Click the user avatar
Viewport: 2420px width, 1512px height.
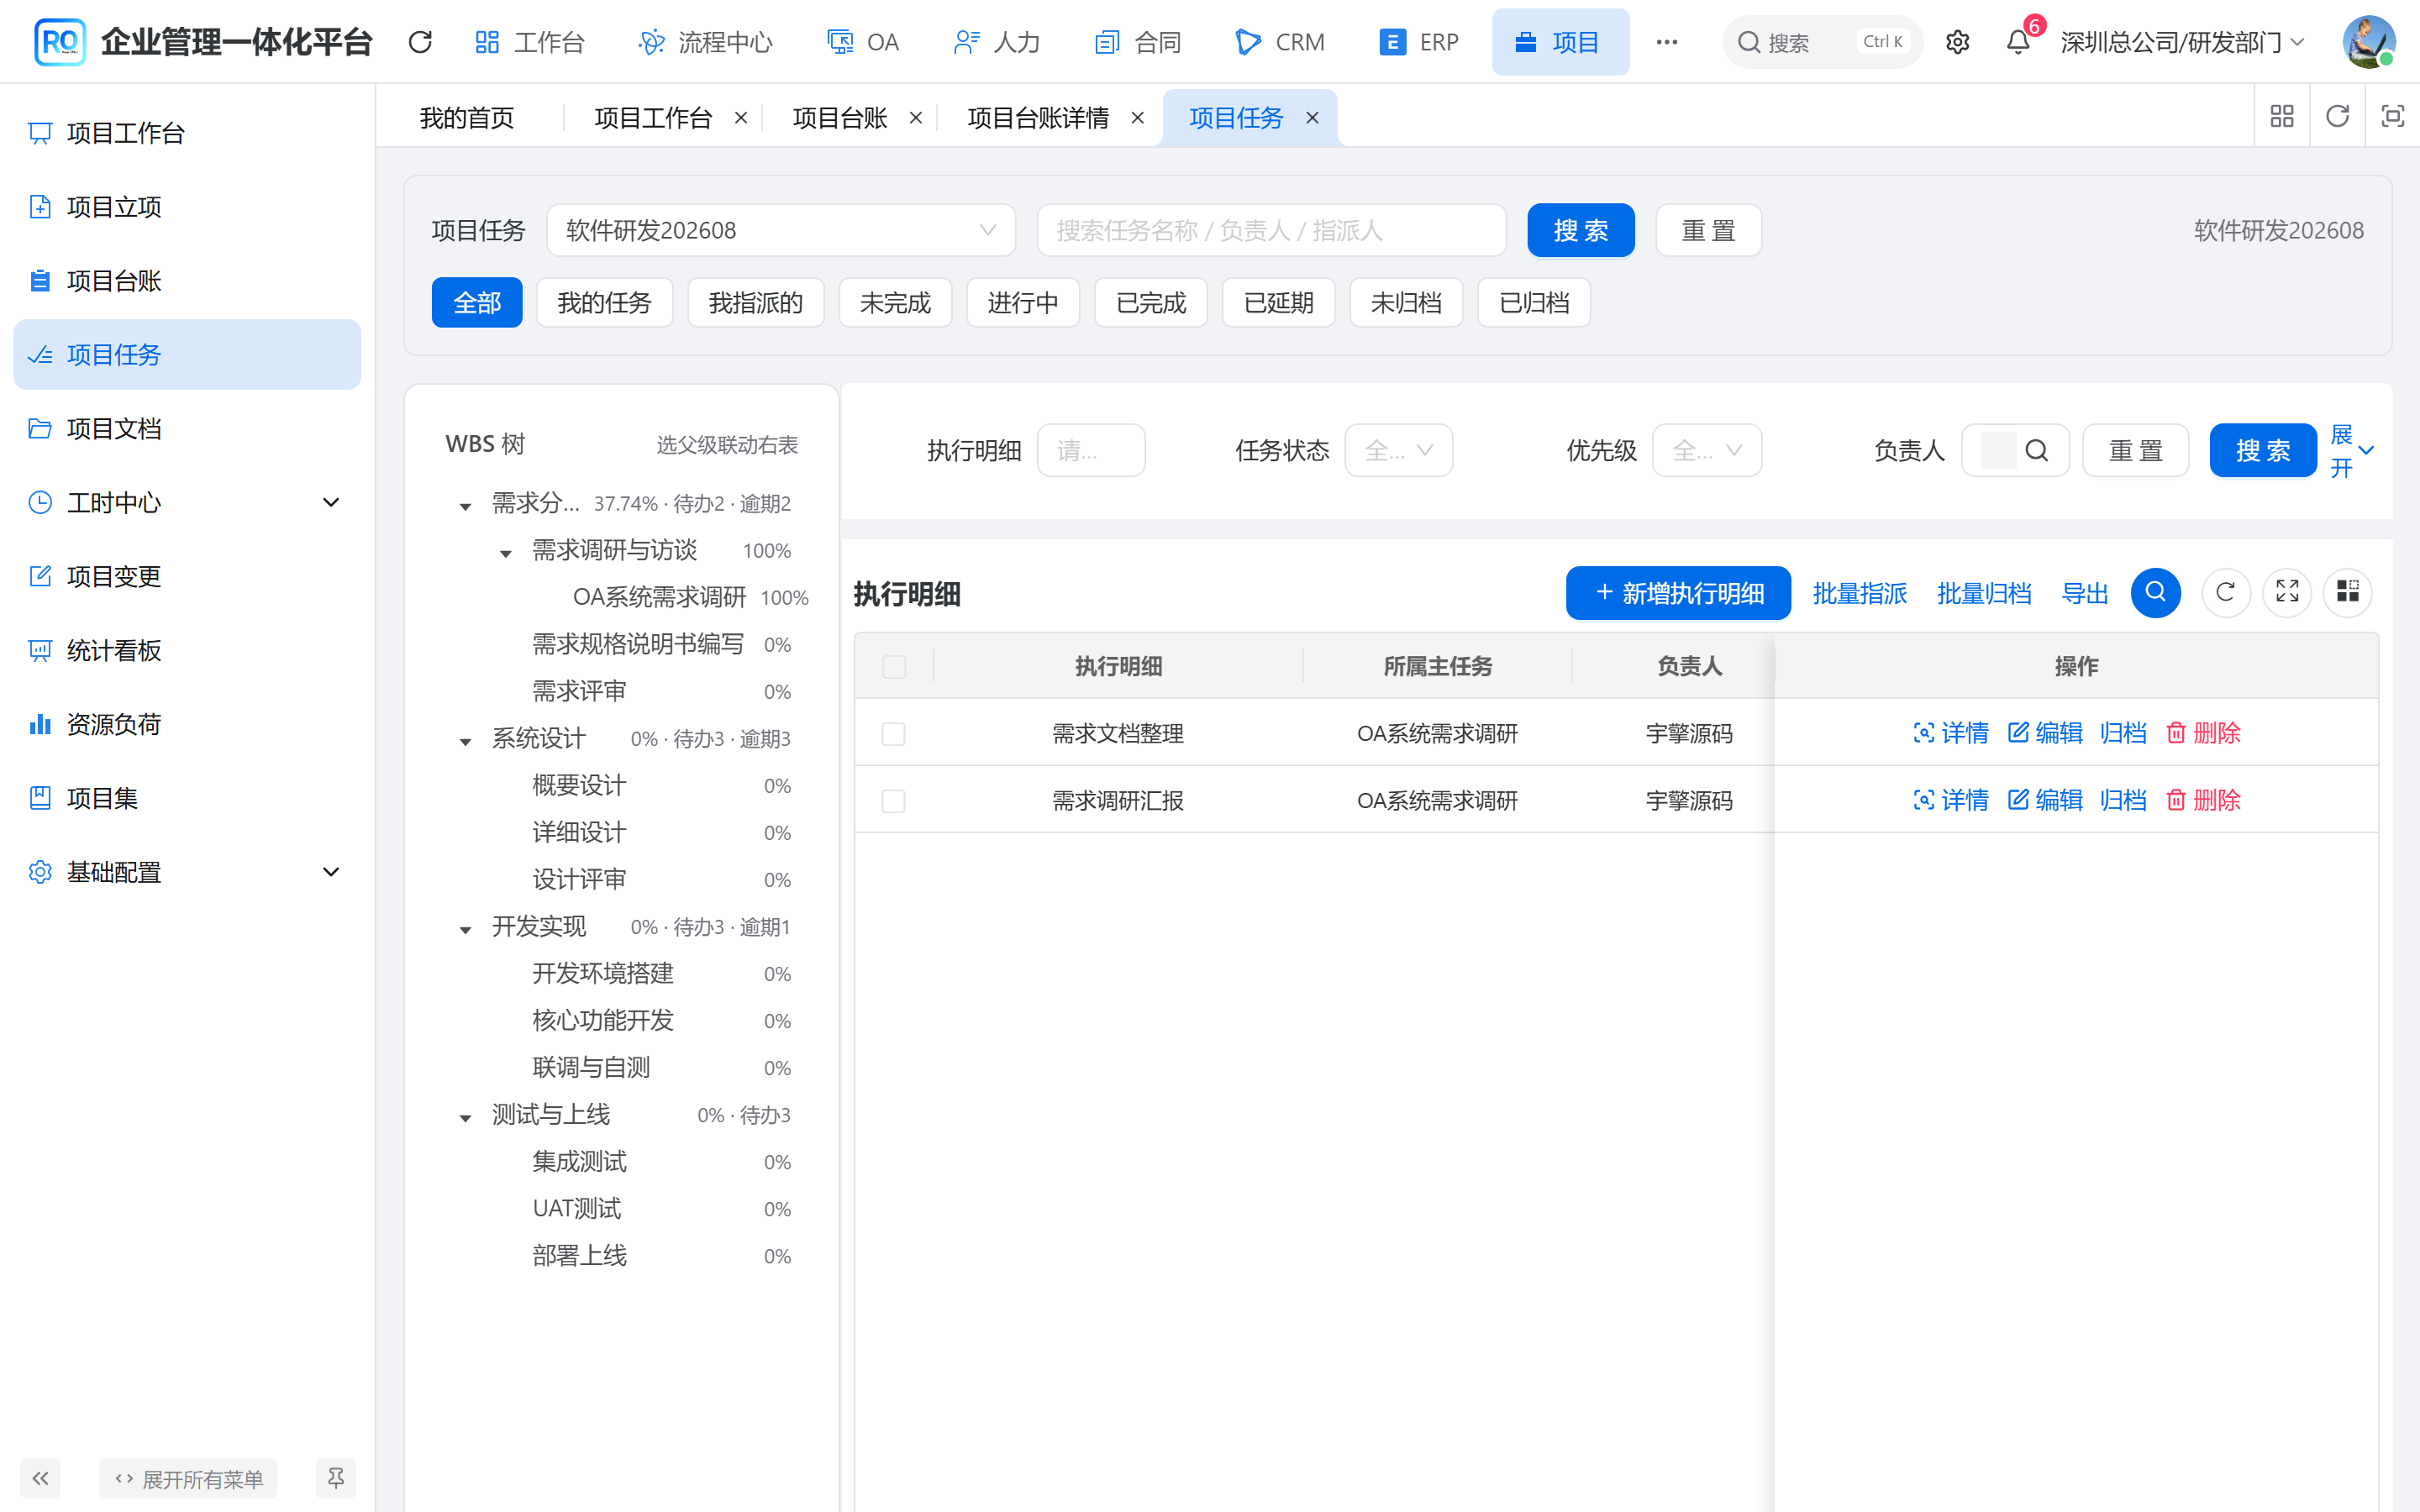2368,42
